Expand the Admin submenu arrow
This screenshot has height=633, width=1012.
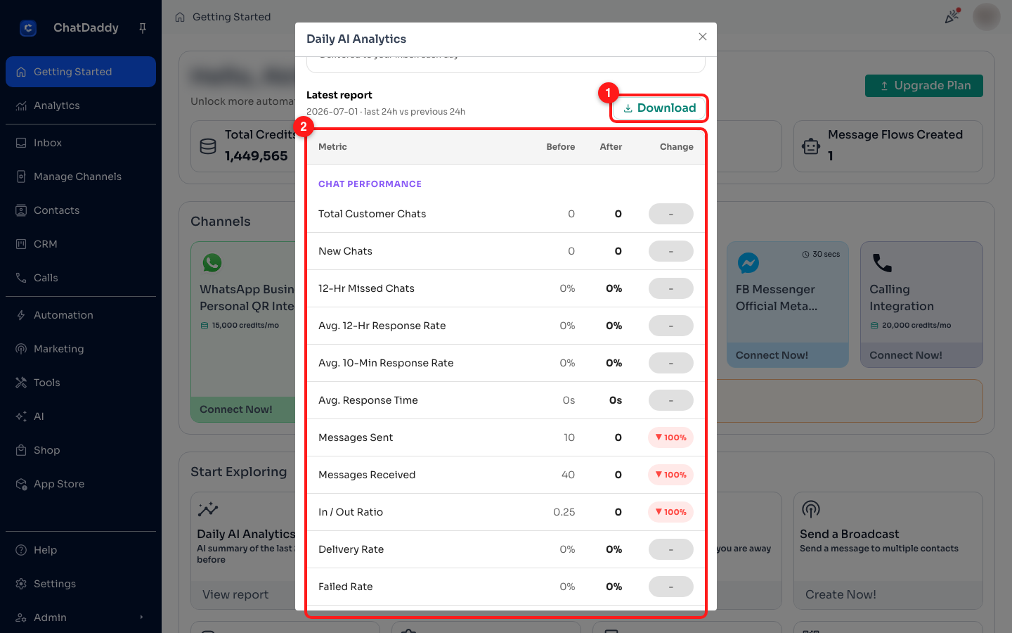[x=141, y=618]
